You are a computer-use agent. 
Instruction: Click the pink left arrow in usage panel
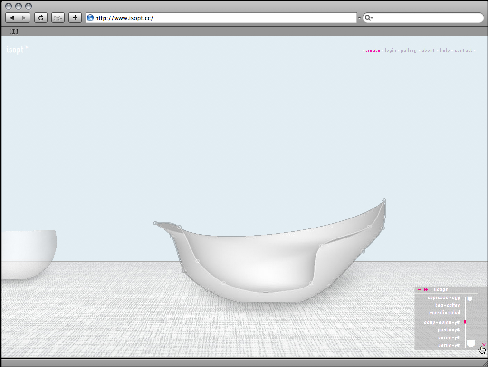click(419, 290)
